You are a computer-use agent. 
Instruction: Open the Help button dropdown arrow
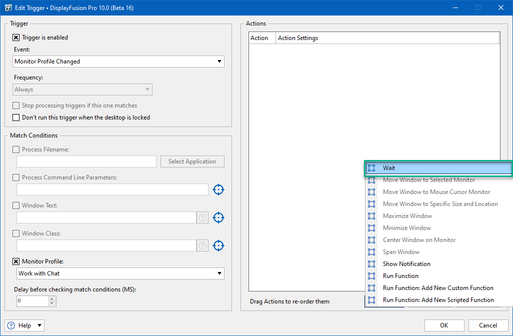point(39,325)
